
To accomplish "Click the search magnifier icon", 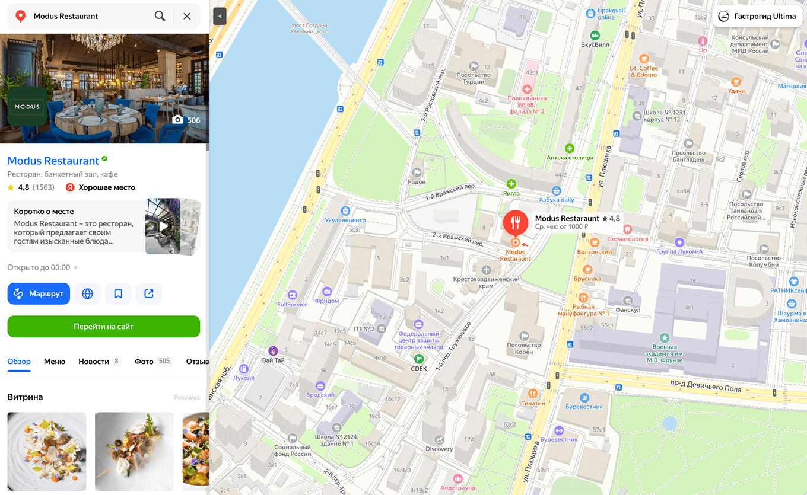I will (160, 16).
